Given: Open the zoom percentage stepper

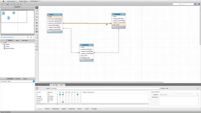Looking at the screenshot, I should 34,37.
